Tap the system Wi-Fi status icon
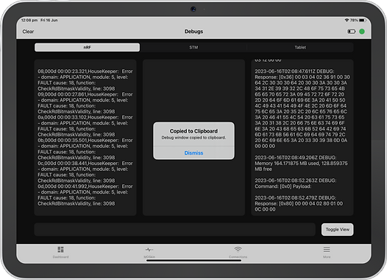The height and width of the screenshot is (280, 387). [347, 20]
